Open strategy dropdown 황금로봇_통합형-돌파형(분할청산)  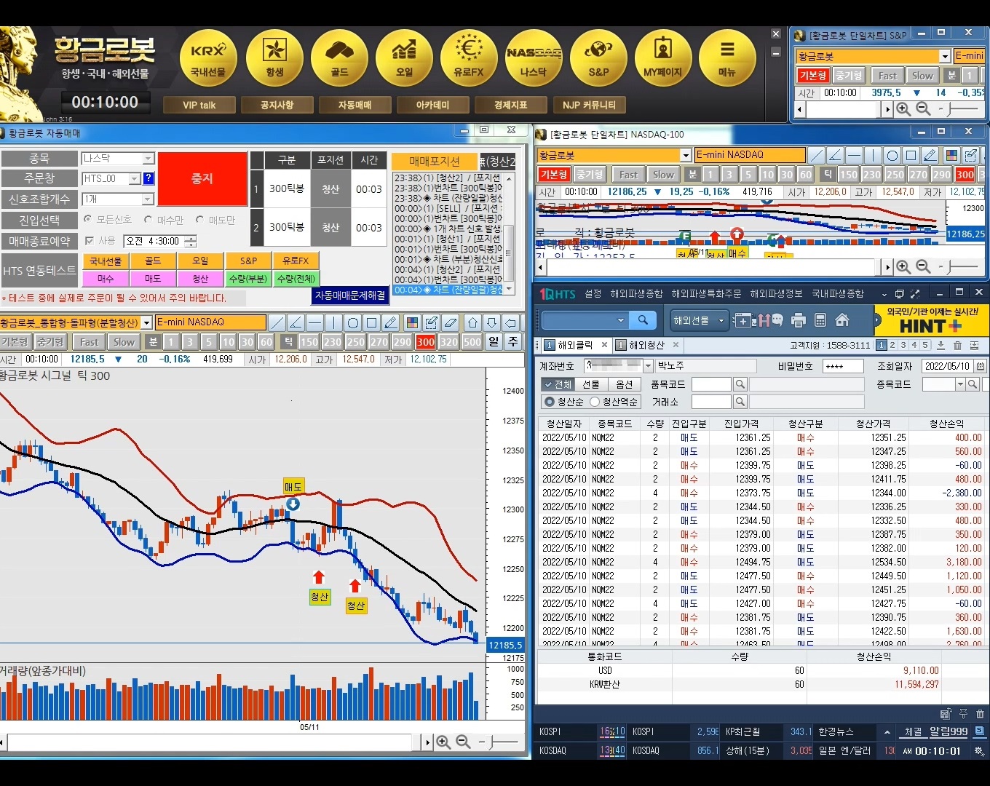click(x=146, y=322)
